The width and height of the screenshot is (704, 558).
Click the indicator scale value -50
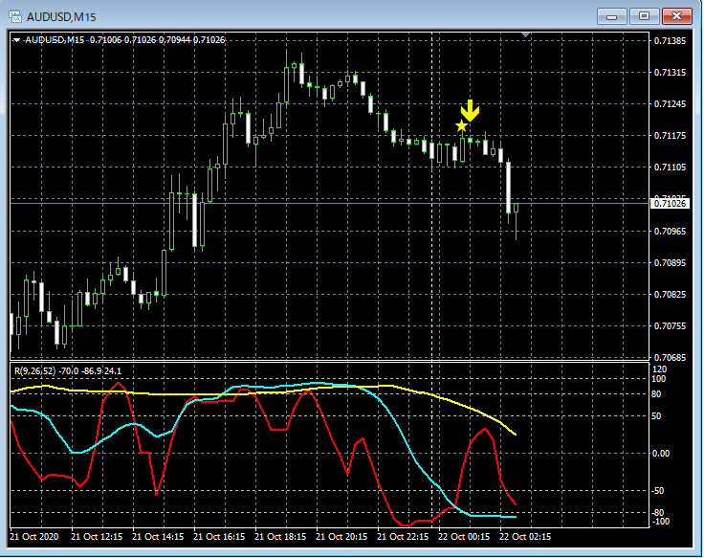pyautogui.click(x=658, y=491)
